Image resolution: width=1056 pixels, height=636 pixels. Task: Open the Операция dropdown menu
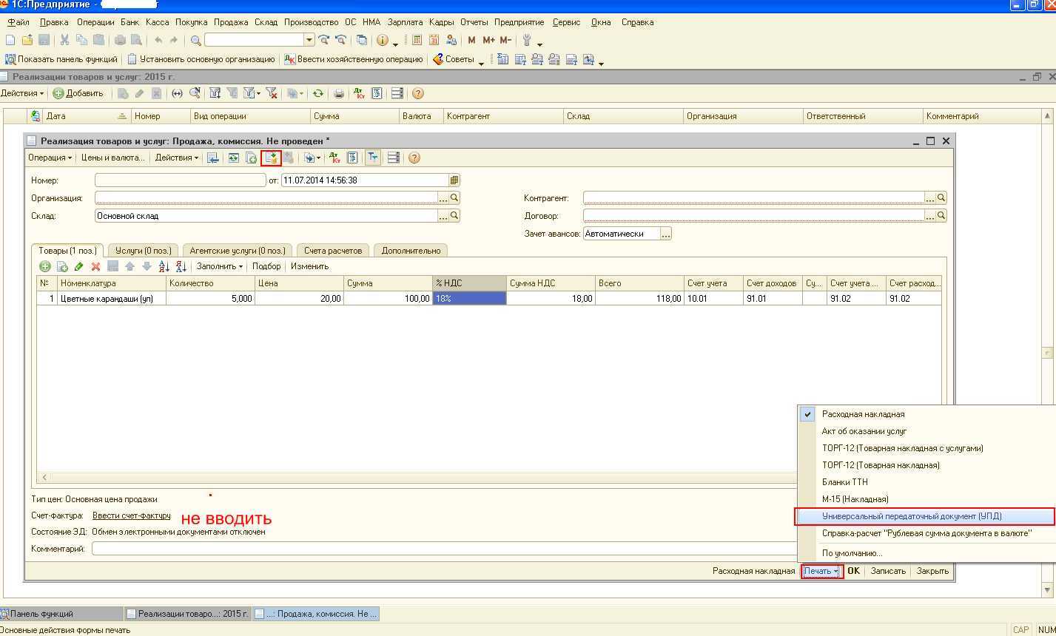[x=50, y=158]
